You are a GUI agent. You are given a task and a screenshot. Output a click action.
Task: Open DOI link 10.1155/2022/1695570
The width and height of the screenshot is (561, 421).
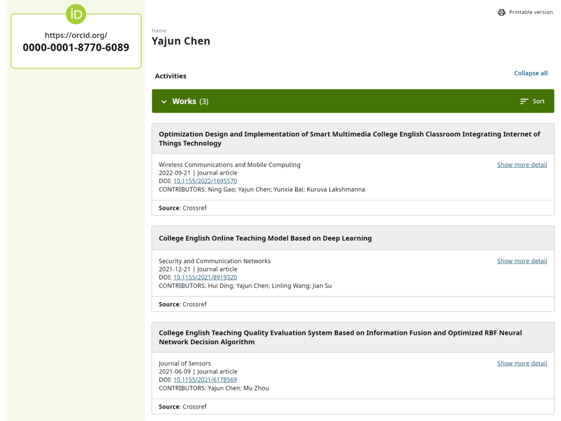pos(205,181)
